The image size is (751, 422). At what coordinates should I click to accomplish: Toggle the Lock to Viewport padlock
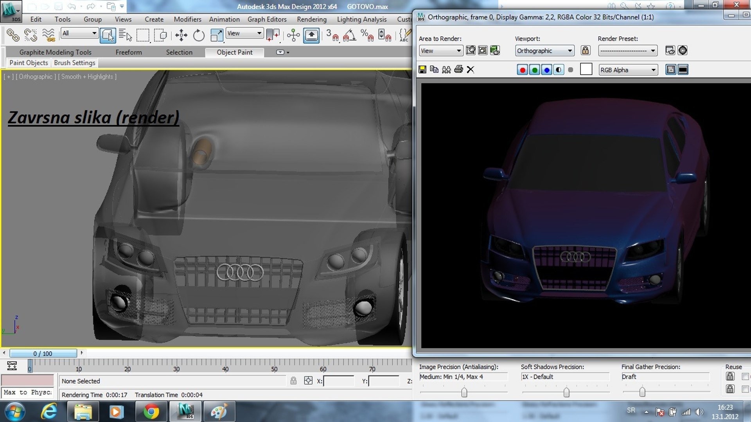coord(585,50)
